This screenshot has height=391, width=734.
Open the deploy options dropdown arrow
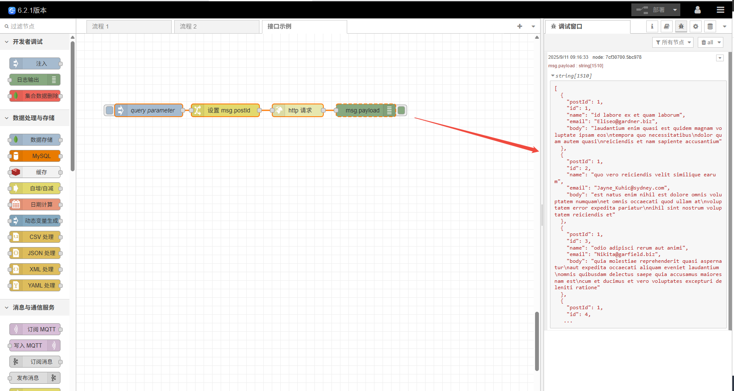tap(674, 9)
